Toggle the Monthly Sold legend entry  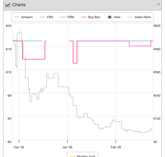pos(82,156)
